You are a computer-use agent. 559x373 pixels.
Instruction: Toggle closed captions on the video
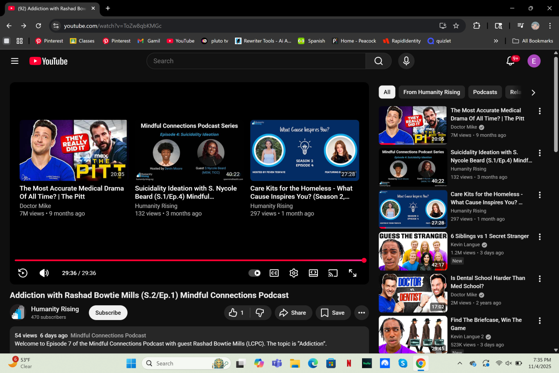click(x=274, y=273)
